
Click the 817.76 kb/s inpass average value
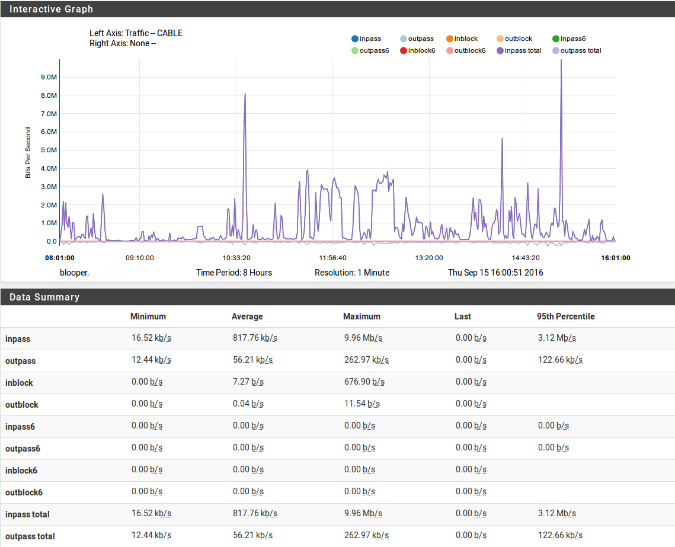[x=255, y=338]
